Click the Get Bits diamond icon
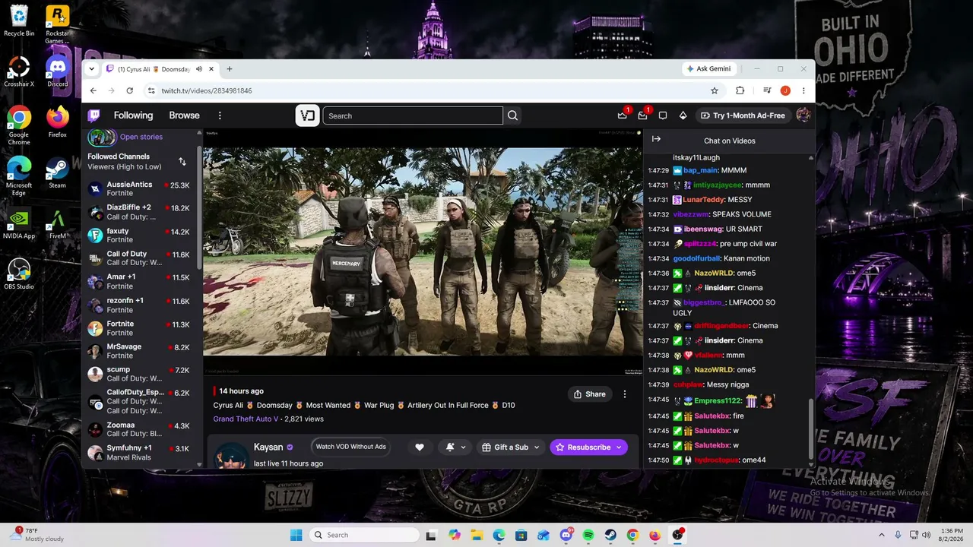This screenshot has height=547, width=973. click(x=683, y=115)
